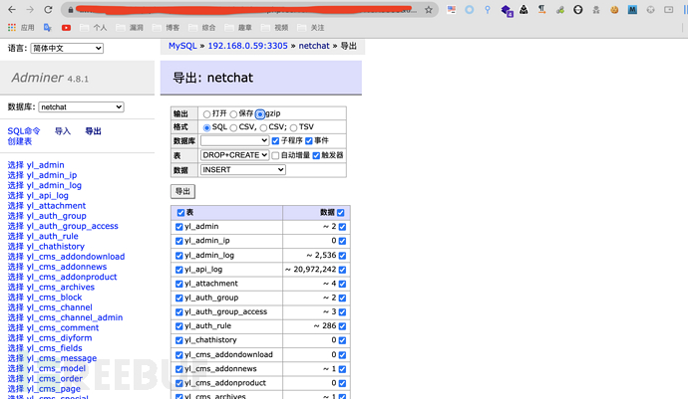Click the 导出 link in sidebar
The width and height of the screenshot is (688, 399).
point(93,131)
